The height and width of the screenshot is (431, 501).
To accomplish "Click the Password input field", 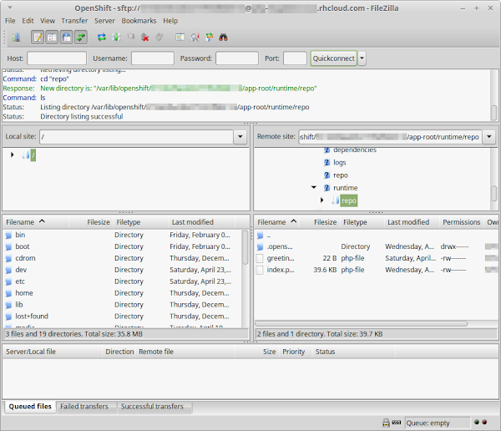I will [x=237, y=58].
